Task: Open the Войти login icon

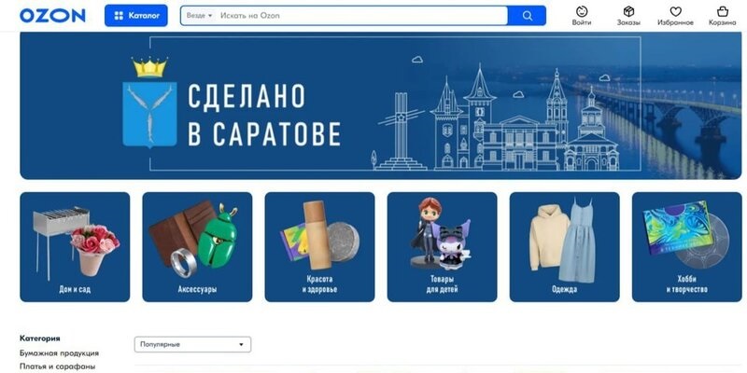Action: [x=581, y=16]
